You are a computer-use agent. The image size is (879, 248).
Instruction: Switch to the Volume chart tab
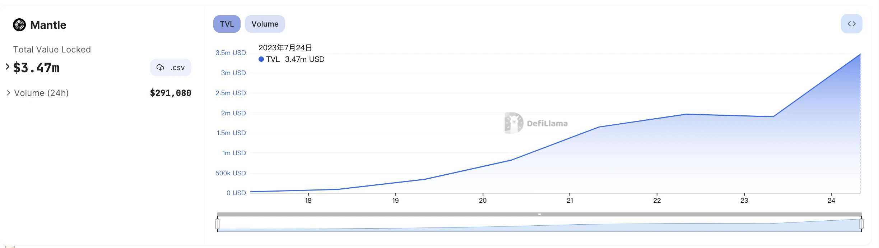click(265, 24)
